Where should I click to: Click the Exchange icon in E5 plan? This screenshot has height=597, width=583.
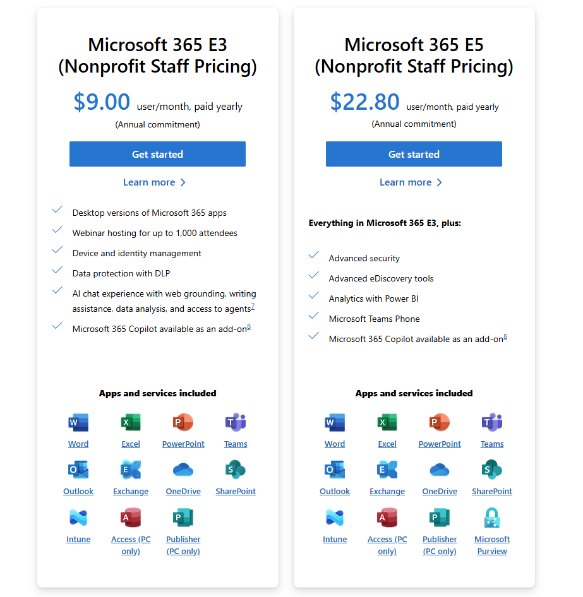tap(387, 470)
